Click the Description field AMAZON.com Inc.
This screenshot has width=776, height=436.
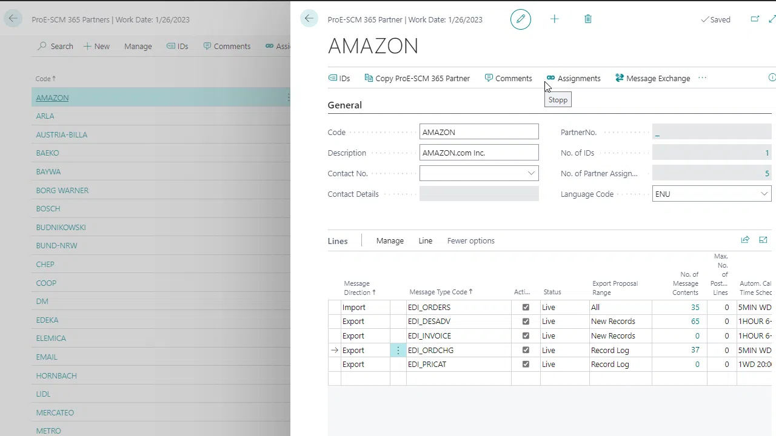[x=479, y=153]
